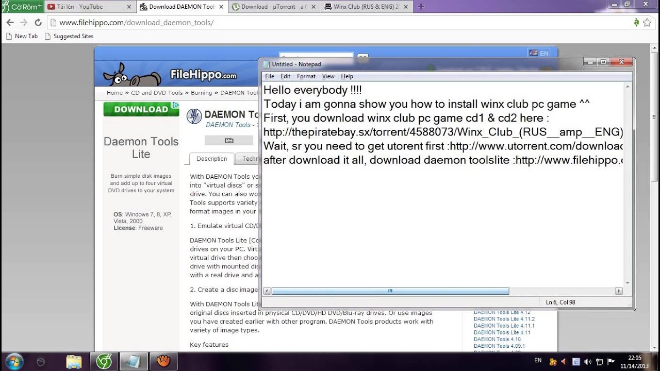Click the round pinned icon beside Start

41,362
